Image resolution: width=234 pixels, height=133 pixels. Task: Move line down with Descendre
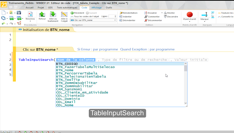click(171, 17)
